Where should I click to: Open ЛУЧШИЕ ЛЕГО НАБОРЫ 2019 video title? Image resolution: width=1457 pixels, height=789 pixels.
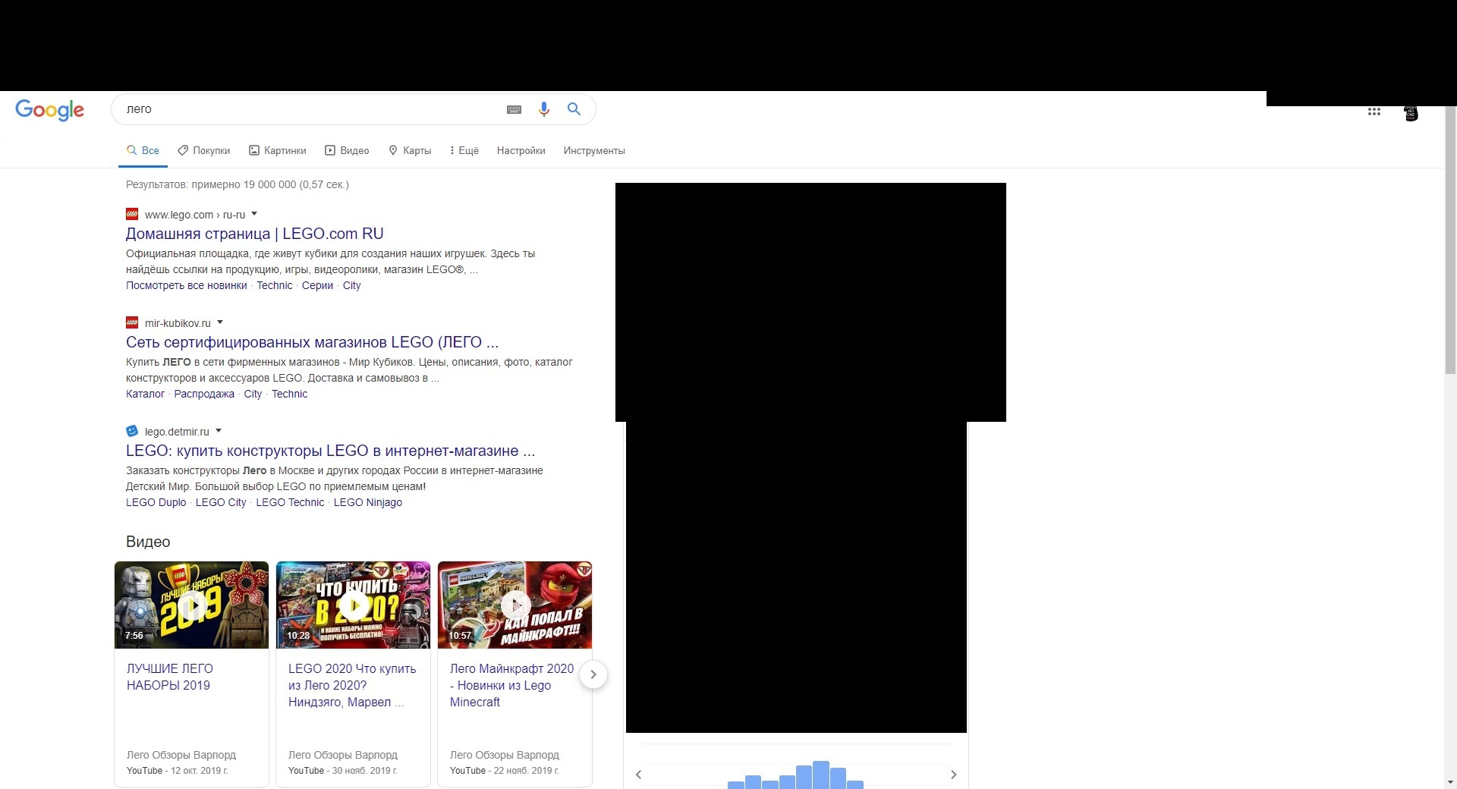[x=170, y=677]
